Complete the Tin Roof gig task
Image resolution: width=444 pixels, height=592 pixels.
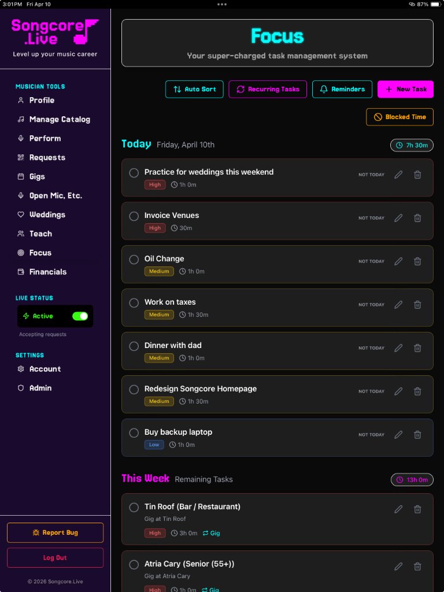coord(134,508)
